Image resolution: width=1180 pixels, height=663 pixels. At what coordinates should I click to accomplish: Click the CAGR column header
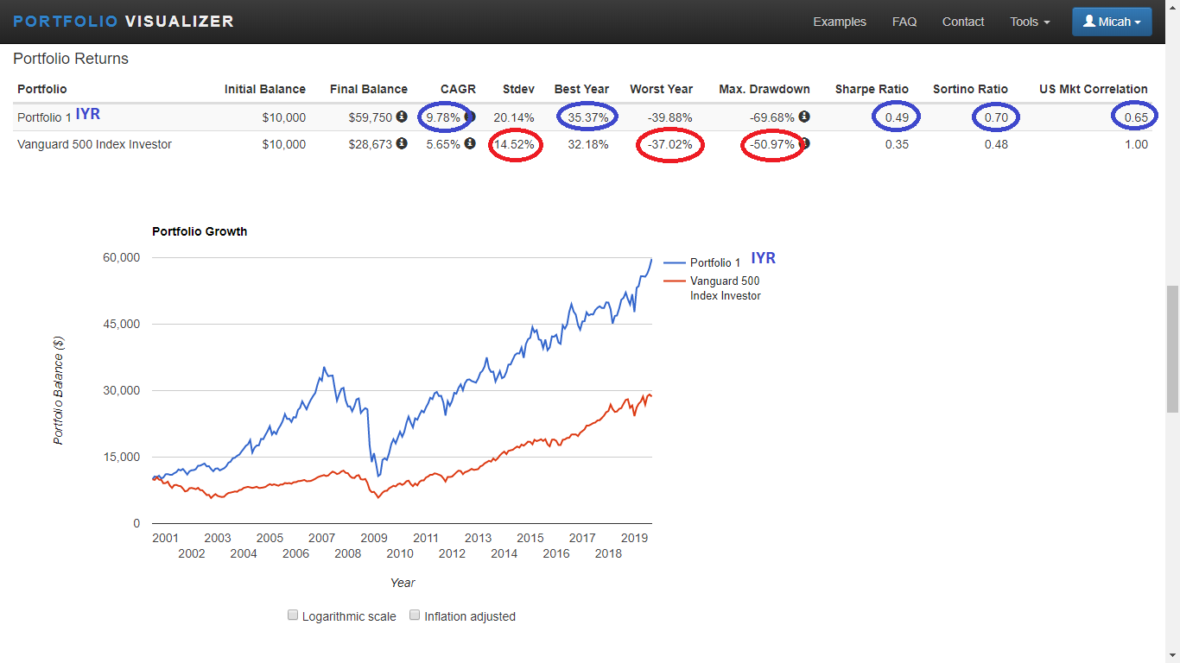click(458, 89)
